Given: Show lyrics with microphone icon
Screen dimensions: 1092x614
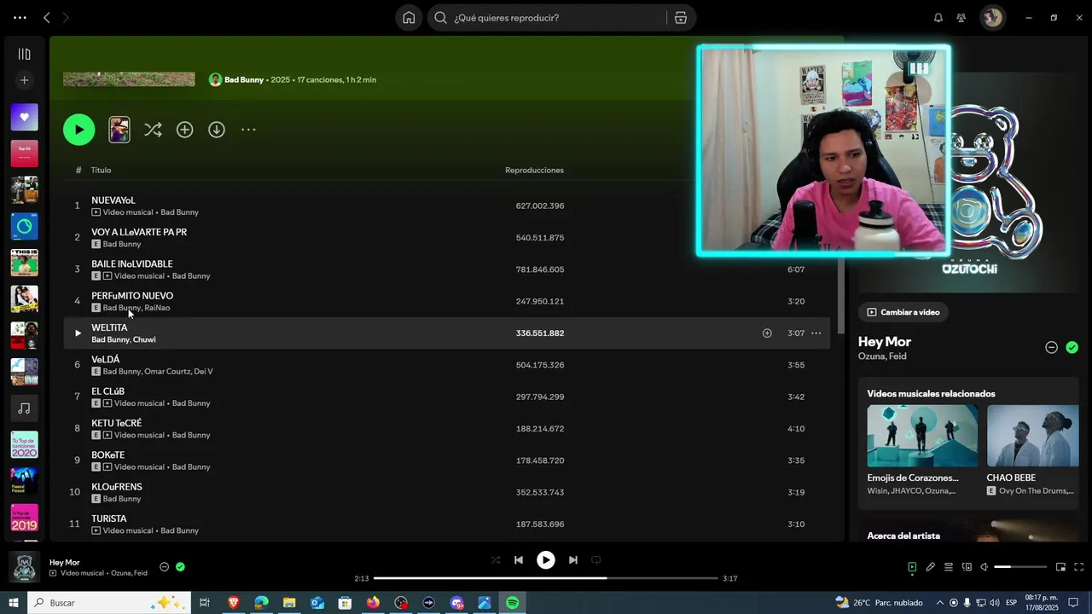Looking at the screenshot, I should (931, 567).
